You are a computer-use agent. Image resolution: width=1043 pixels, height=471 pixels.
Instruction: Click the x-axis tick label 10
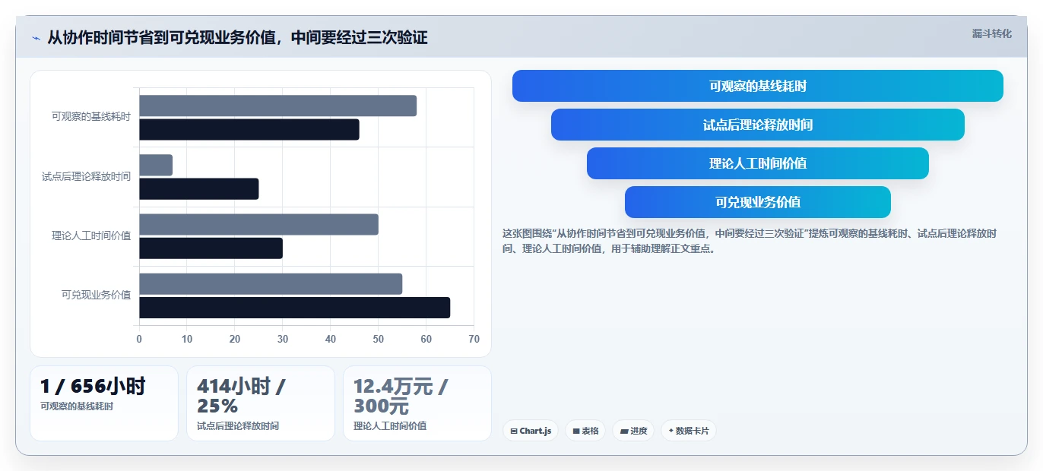(187, 340)
